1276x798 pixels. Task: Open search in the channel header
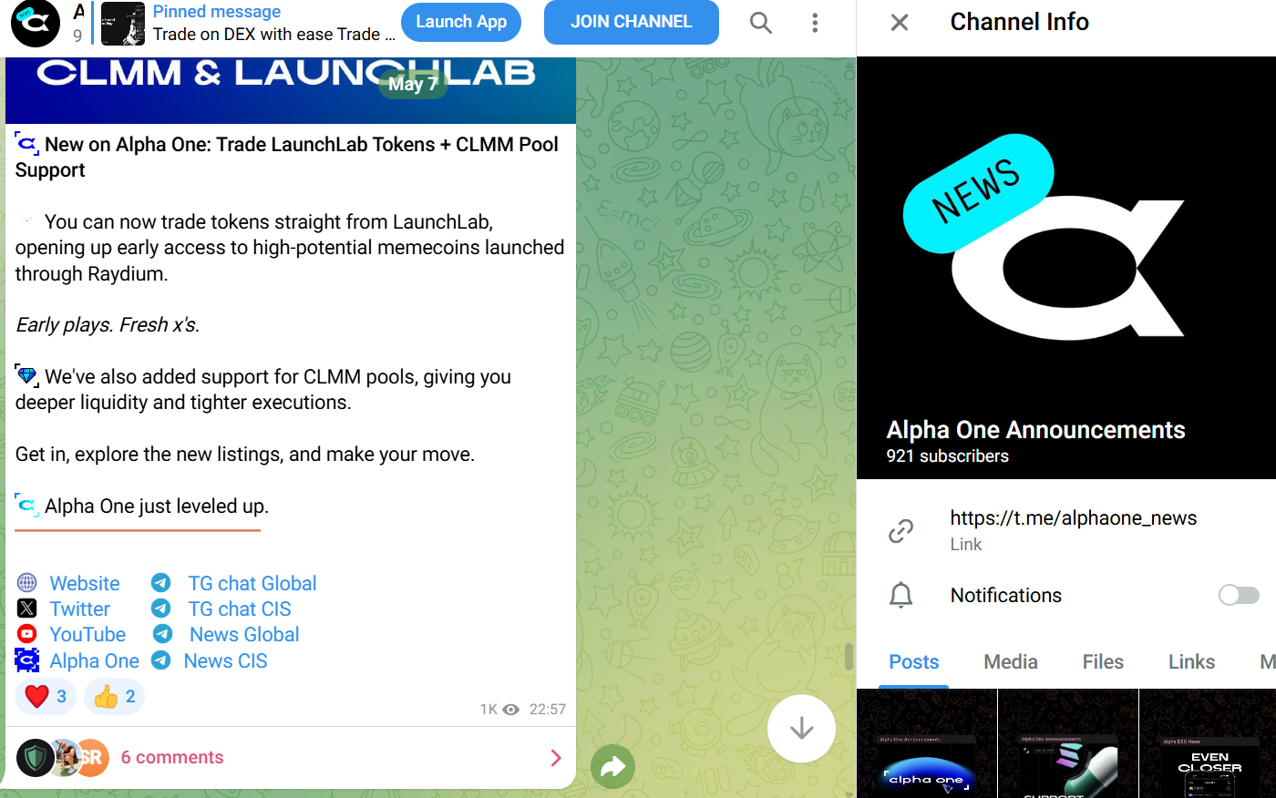click(760, 23)
